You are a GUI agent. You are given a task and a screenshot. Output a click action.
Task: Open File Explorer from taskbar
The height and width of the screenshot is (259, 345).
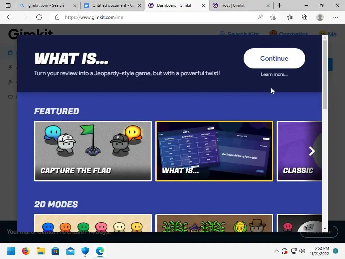[x=41, y=251]
